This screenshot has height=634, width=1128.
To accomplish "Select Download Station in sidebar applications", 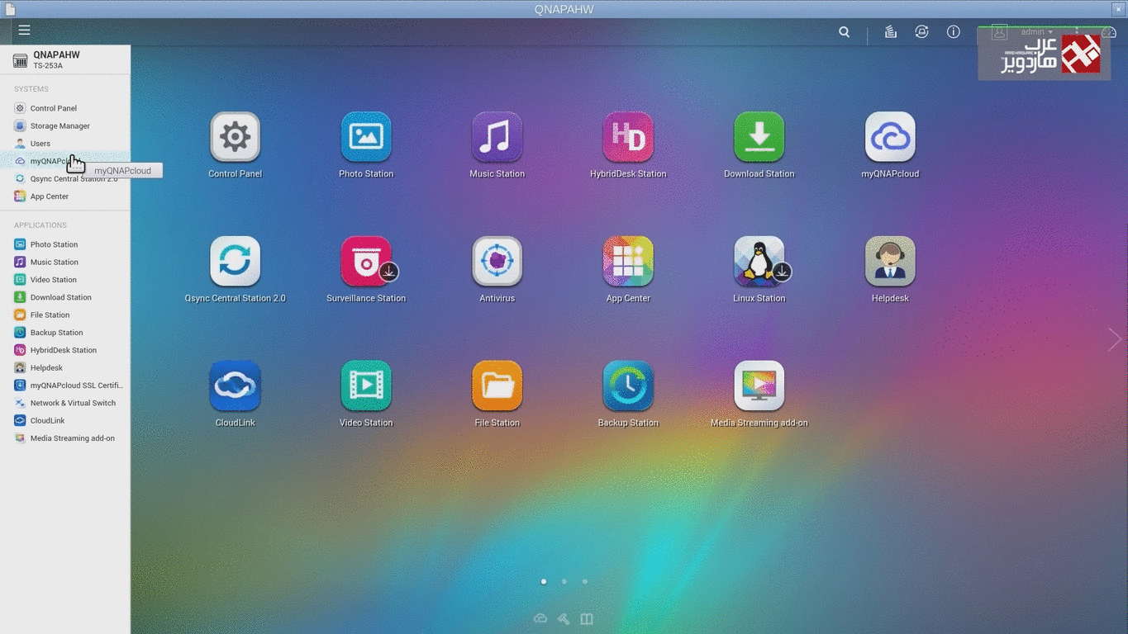I will (x=65, y=297).
